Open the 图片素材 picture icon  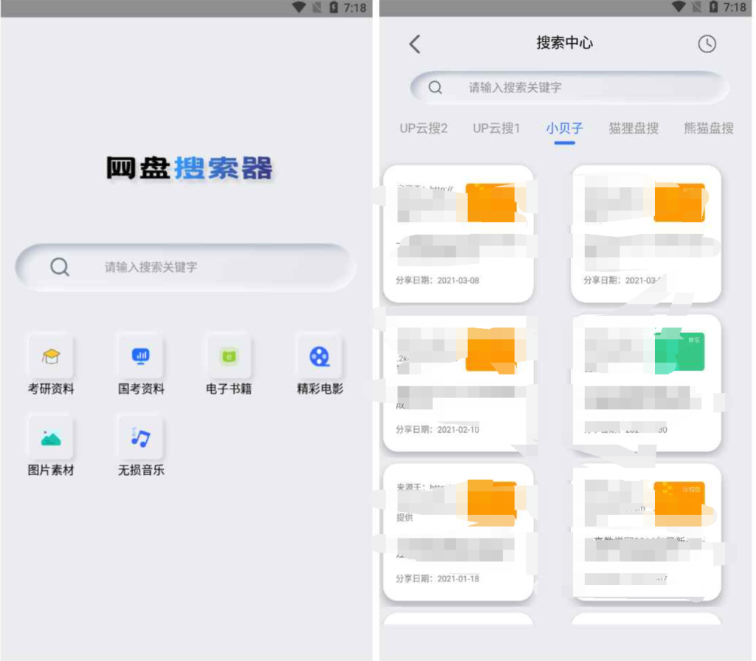(51, 438)
